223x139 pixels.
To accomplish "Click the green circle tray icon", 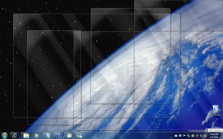I will (193, 136).
